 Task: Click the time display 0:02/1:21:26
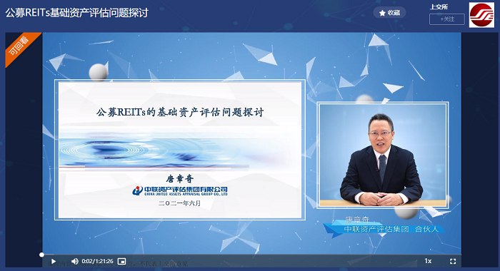(97, 262)
